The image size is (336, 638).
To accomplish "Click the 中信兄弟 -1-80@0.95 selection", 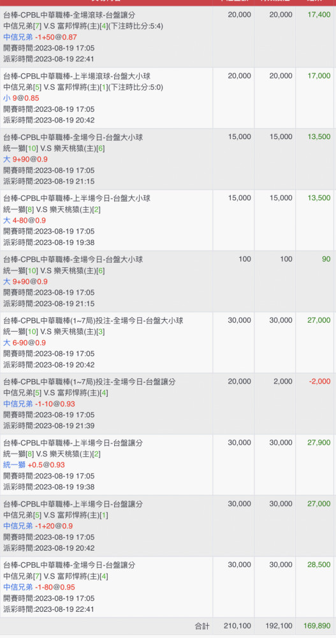I will [x=39, y=587].
